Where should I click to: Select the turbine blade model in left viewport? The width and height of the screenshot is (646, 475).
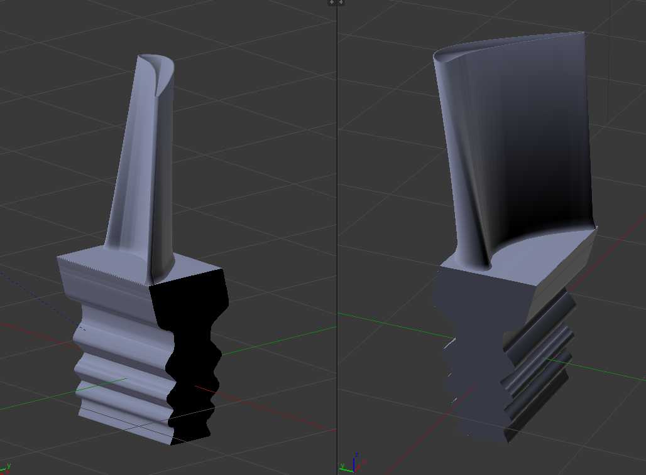143,250
